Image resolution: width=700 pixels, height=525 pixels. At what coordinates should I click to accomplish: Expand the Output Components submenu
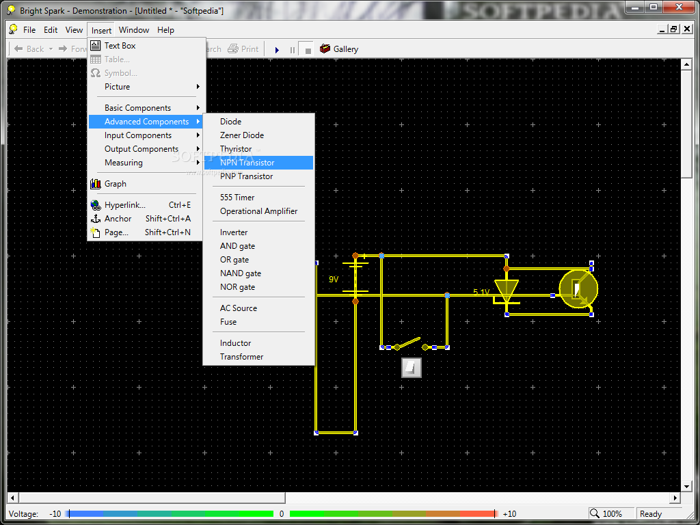pos(145,149)
